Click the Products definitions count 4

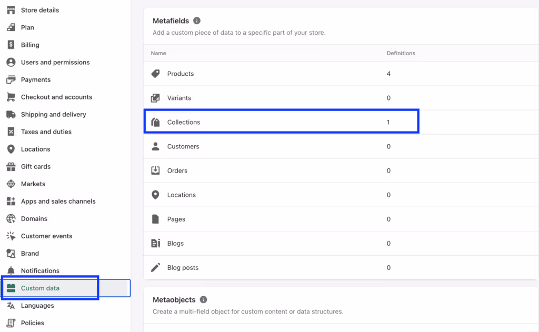[x=388, y=74]
